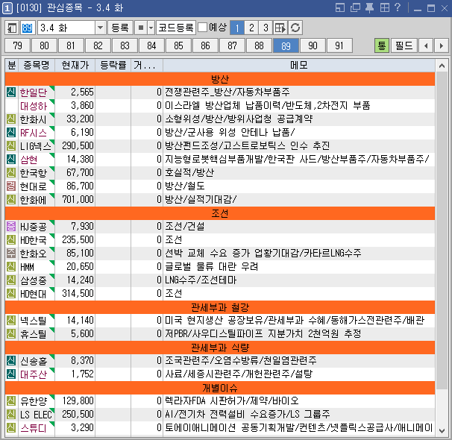Switch to group tab 80
The width and height of the screenshot is (452, 440).
(45, 45)
